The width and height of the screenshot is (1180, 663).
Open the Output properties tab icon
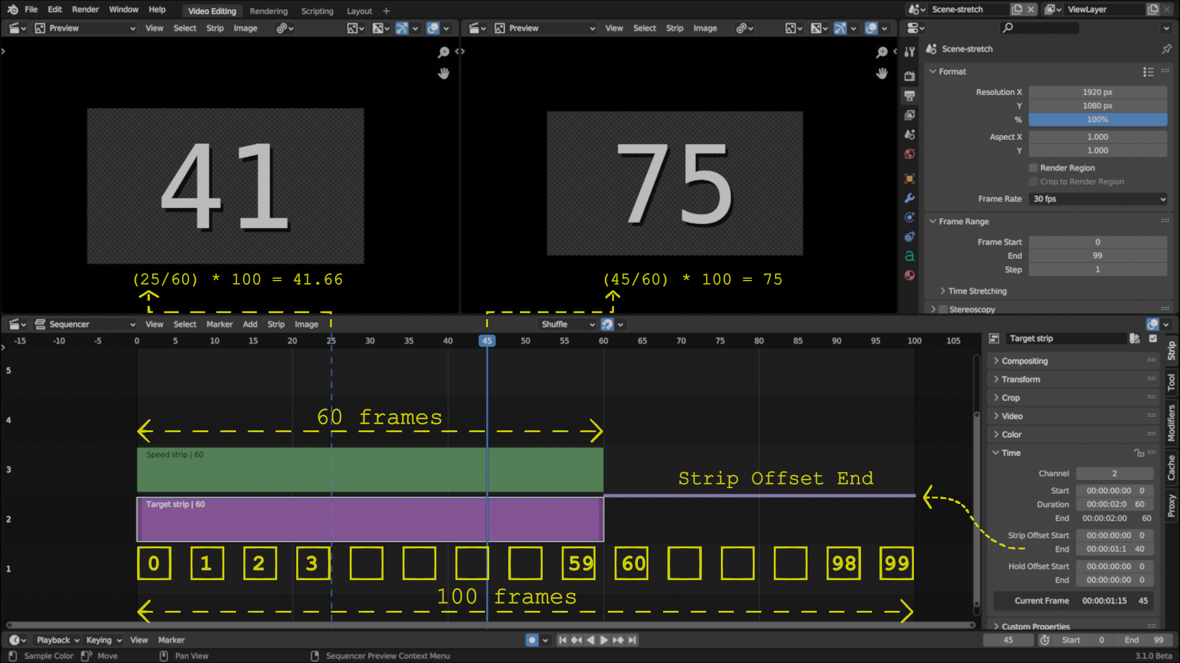pyautogui.click(x=910, y=96)
